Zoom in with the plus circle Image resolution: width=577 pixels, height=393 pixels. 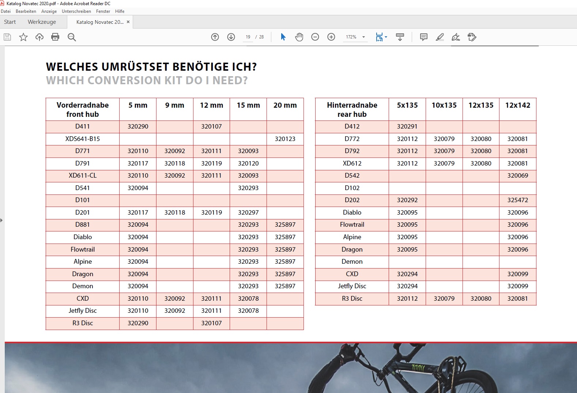[331, 37]
